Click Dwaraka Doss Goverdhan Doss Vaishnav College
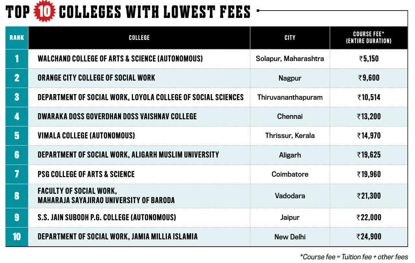 (x=117, y=116)
